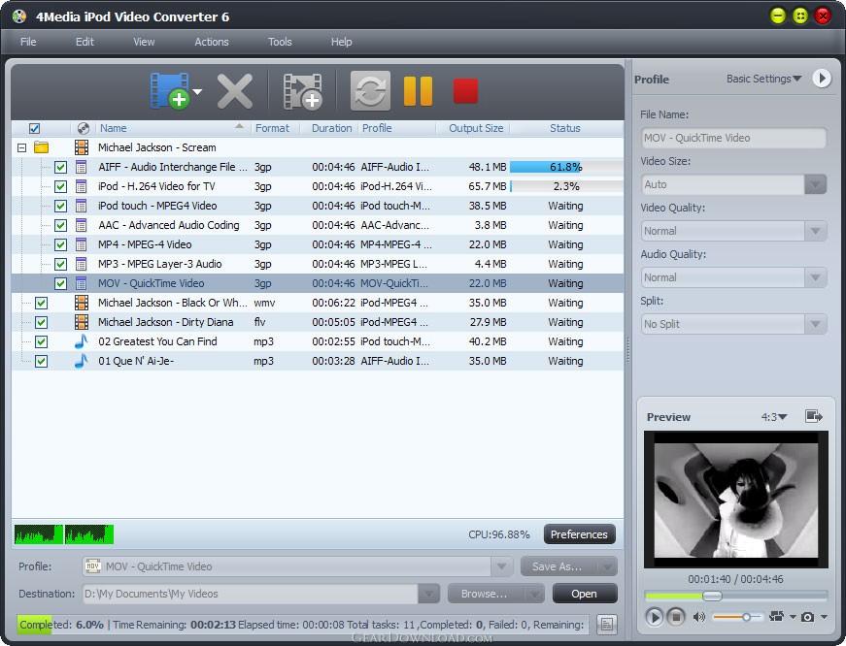This screenshot has height=646, width=846.
Task: Uncheck the 01 Que N' Ai-Je- row
Action: (x=41, y=361)
